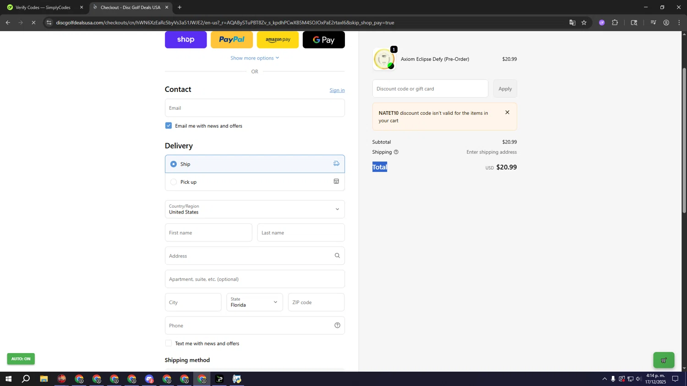
Task: Open the Chrome profile icon
Action: tap(666, 22)
